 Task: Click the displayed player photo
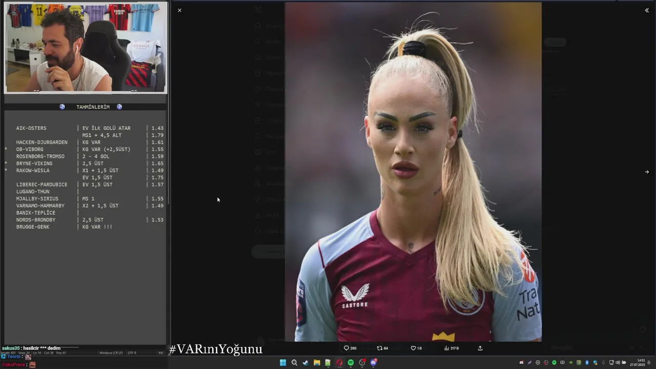click(413, 172)
